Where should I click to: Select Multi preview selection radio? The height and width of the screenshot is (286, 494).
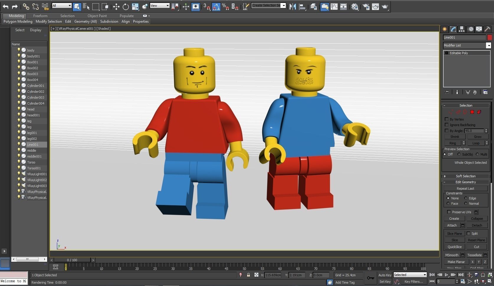click(477, 154)
